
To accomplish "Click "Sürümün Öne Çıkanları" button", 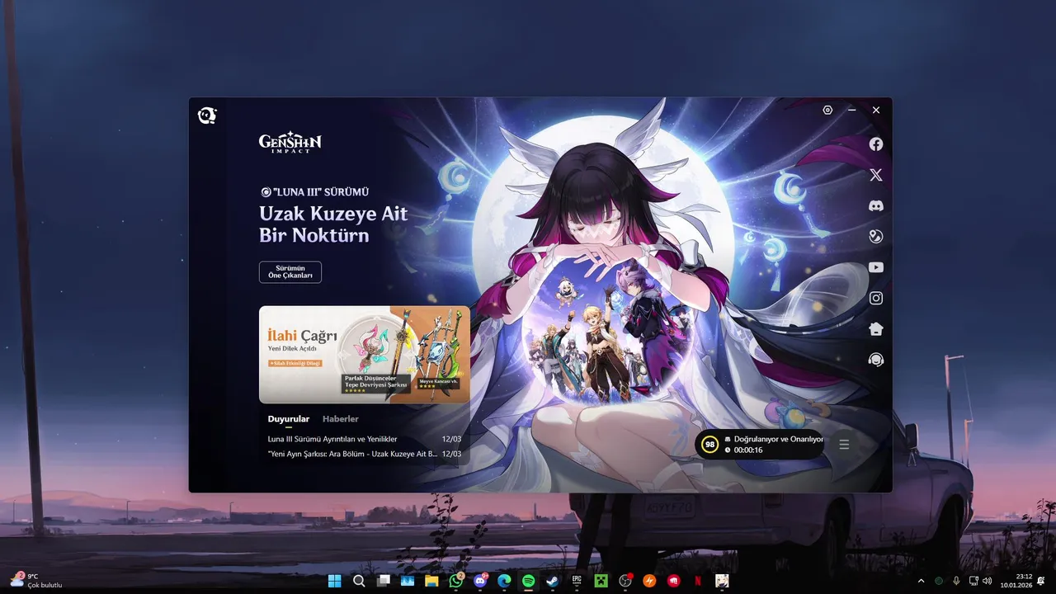I will pyautogui.click(x=290, y=272).
